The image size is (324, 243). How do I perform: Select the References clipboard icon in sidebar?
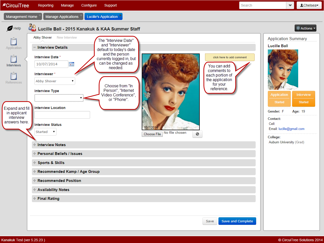(14, 76)
